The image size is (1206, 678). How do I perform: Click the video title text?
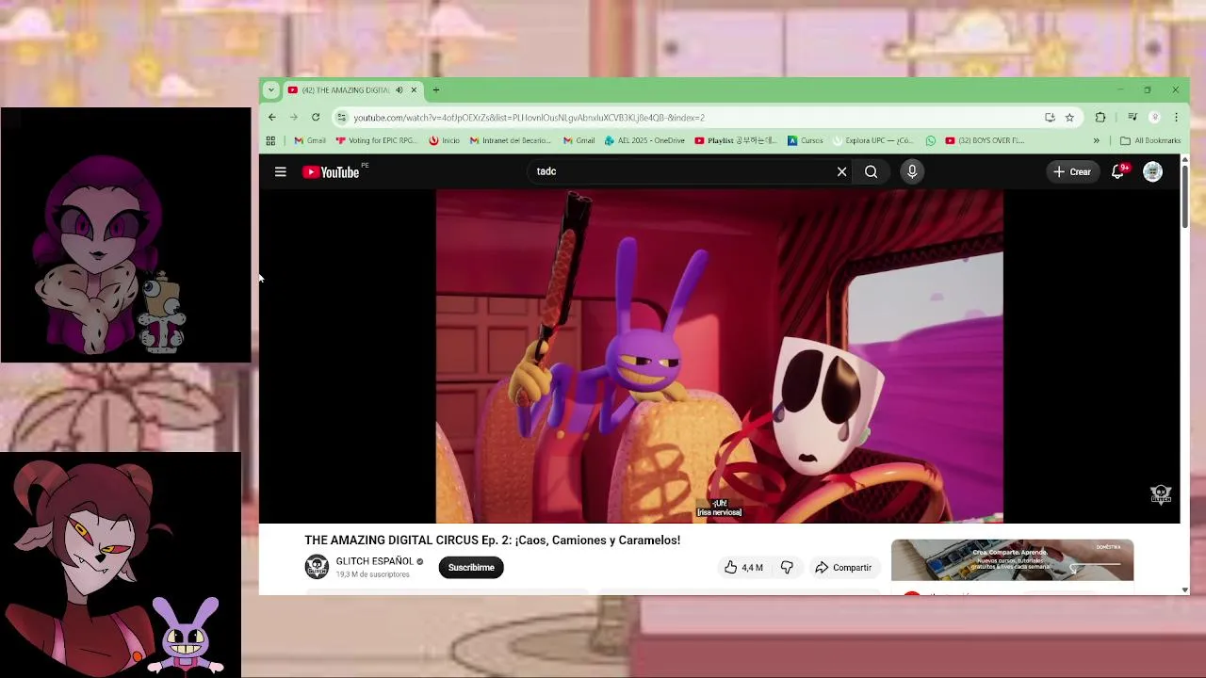(492, 540)
